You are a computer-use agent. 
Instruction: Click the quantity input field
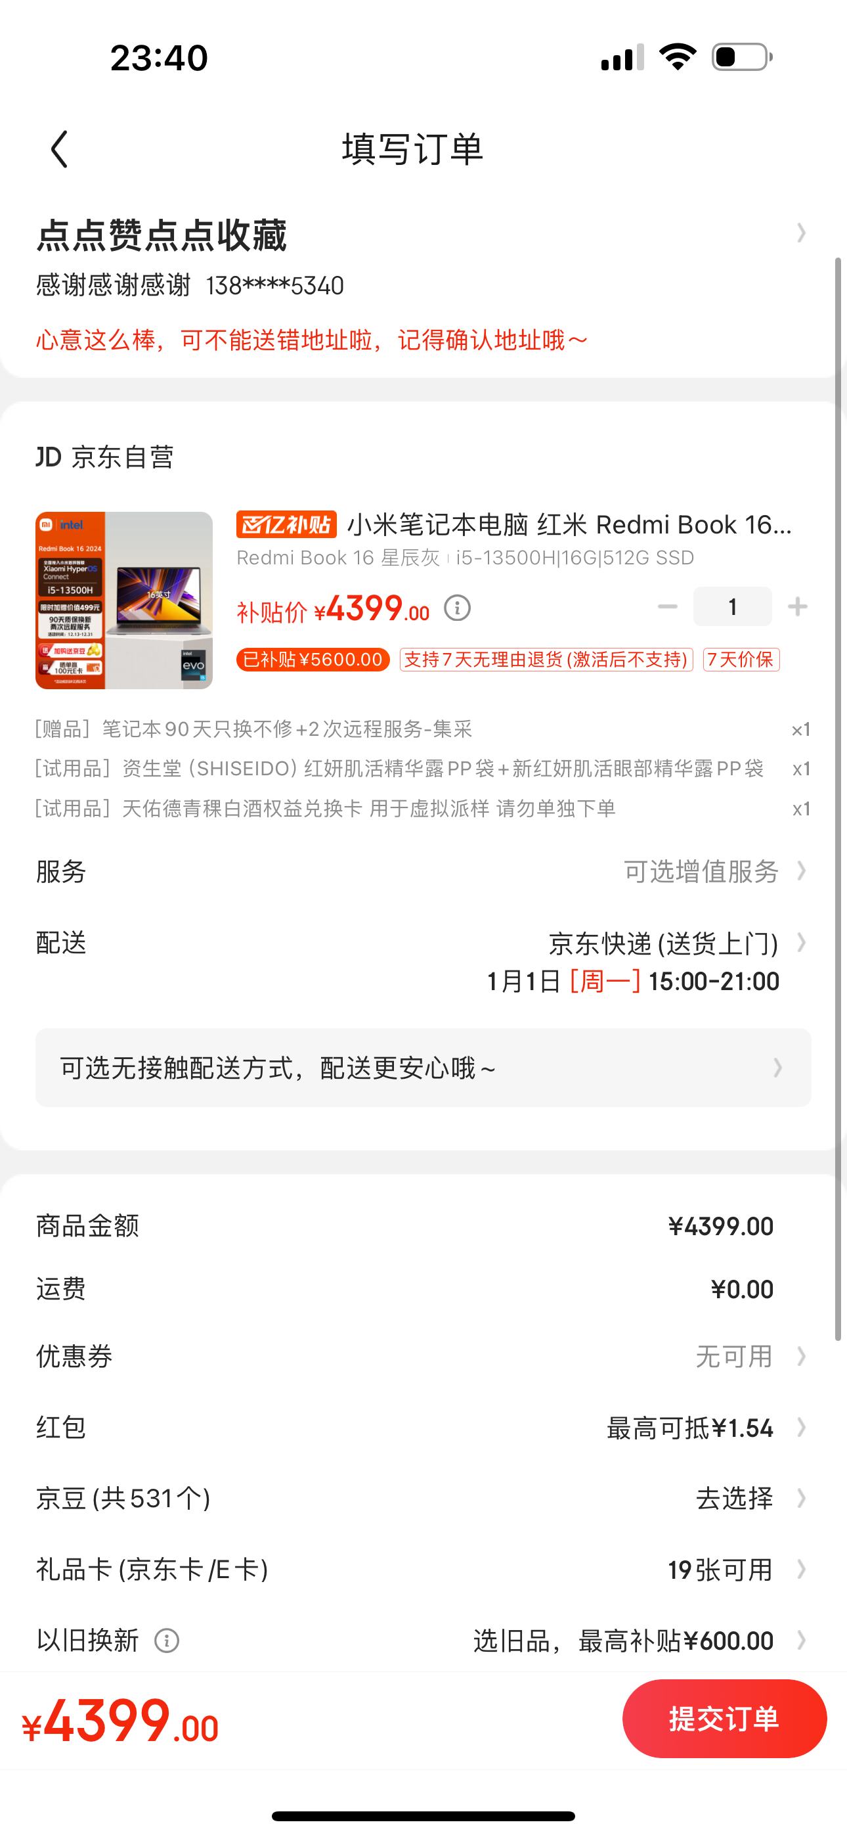pyautogui.click(x=732, y=607)
